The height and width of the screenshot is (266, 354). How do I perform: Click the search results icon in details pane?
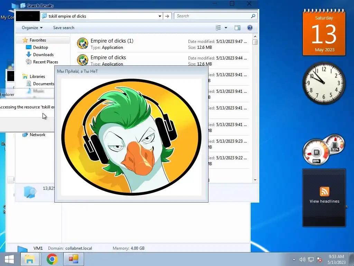(30, 192)
